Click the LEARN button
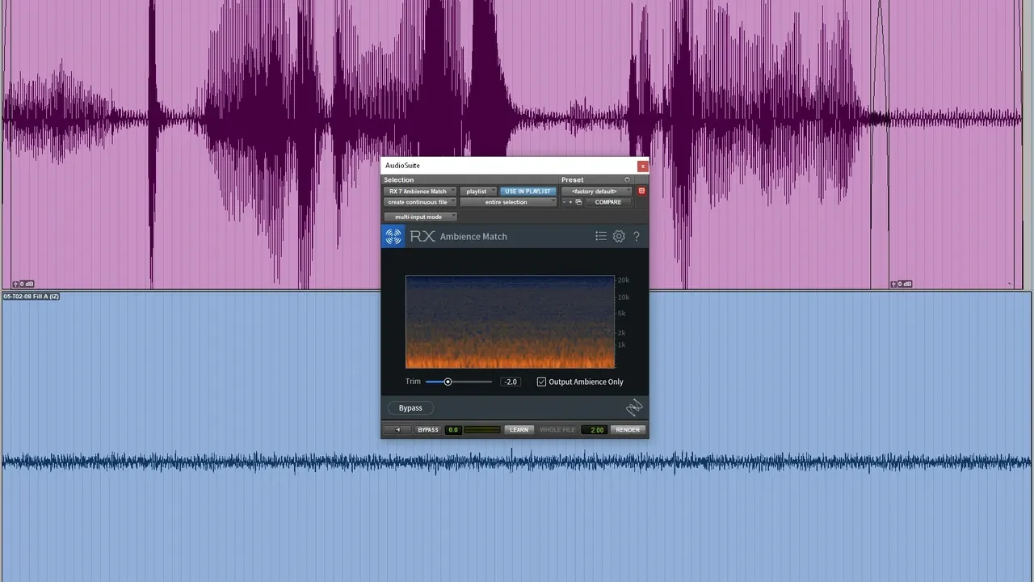The width and height of the screenshot is (1034, 582). pos(519,429)
